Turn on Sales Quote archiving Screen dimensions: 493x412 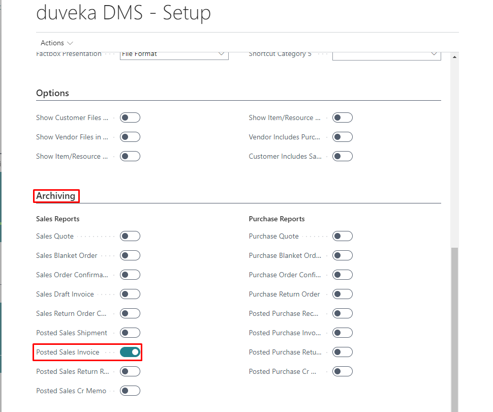point(130,236)
